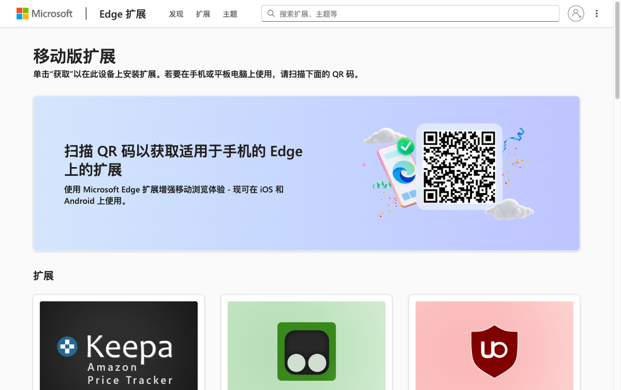Image resolution: width=621 pixels, height=390 pixels.
Task: Click the 移动版扩展 page heading
Action: pyautogui.click(x=75, y=57)
